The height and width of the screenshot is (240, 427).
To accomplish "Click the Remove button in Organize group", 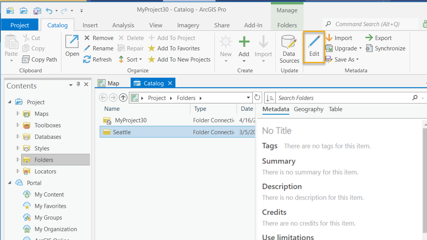I will (x=98, y=38).
